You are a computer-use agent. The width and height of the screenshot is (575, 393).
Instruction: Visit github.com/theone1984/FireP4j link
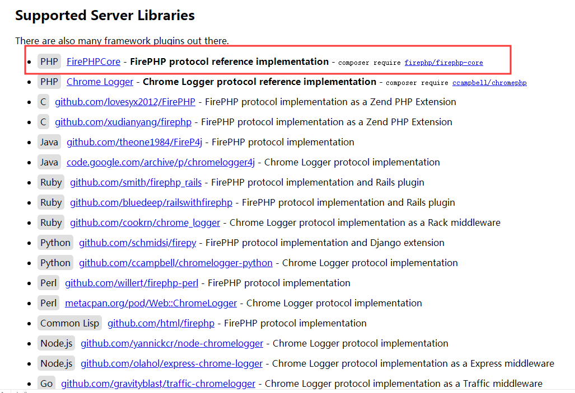tap(134, 142)
